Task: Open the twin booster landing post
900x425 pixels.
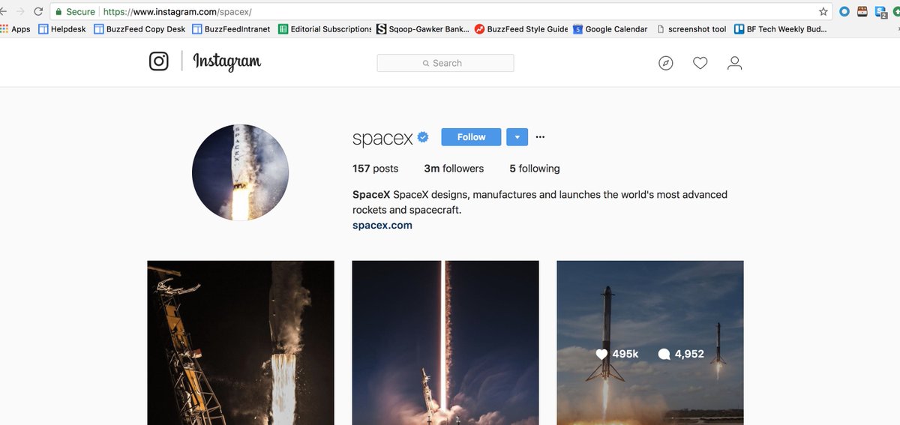Action: click(x=650, y=343)
